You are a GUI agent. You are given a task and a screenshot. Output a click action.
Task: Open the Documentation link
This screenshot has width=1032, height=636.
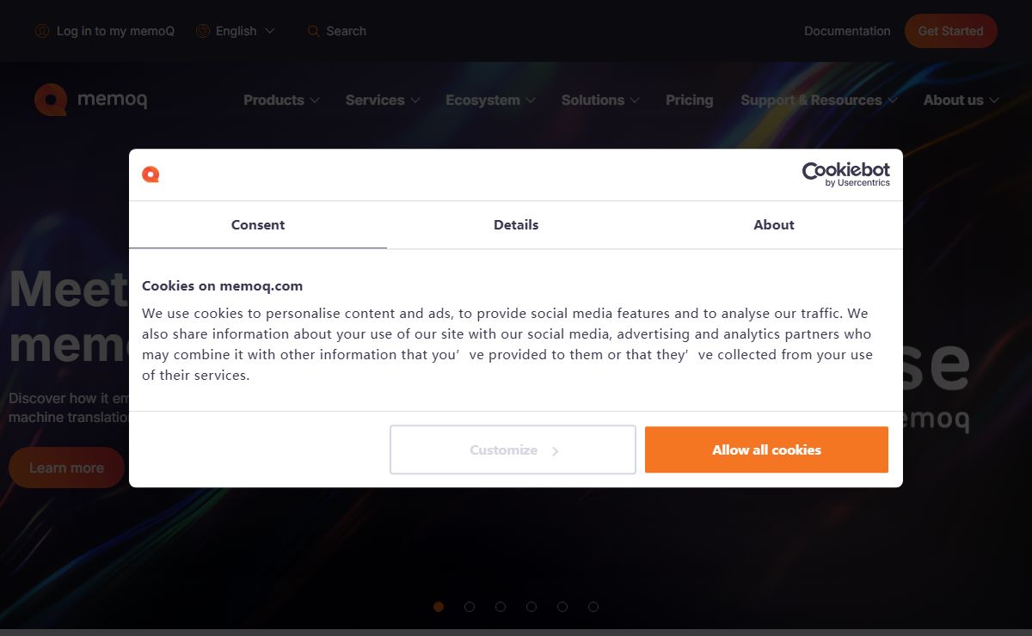tap(847, 31)
